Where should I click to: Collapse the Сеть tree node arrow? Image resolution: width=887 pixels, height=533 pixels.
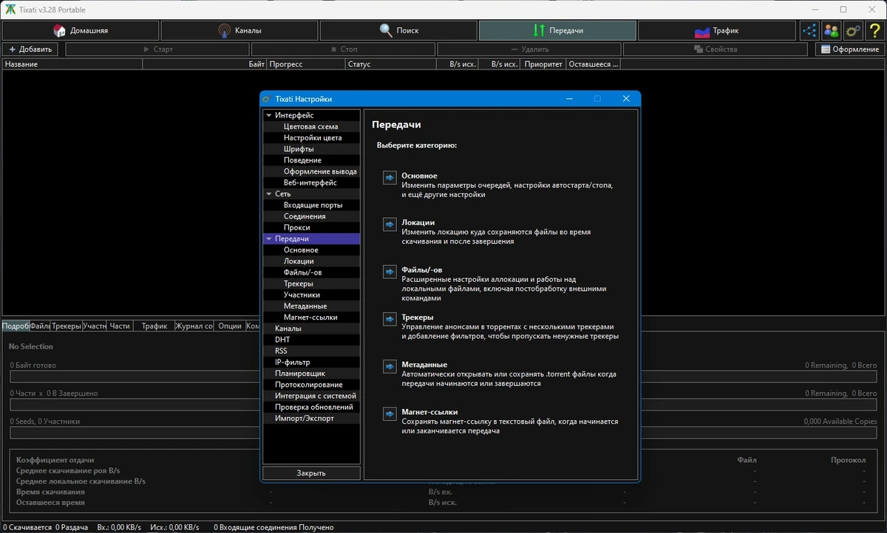coord(269,194)
